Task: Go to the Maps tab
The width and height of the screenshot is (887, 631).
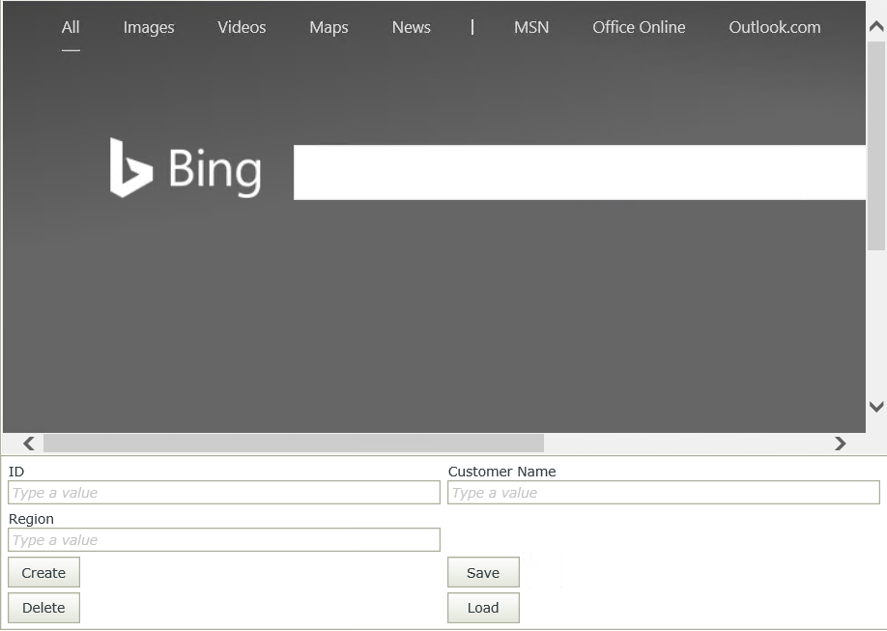Action: coord(329,27)
